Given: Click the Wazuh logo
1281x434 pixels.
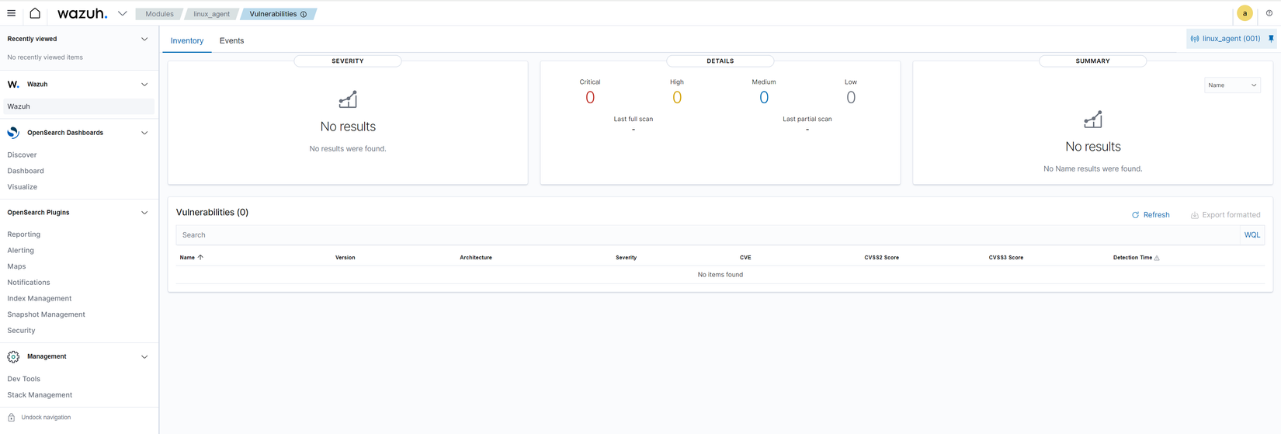Looking at the screenshot, I should (82, 13).
